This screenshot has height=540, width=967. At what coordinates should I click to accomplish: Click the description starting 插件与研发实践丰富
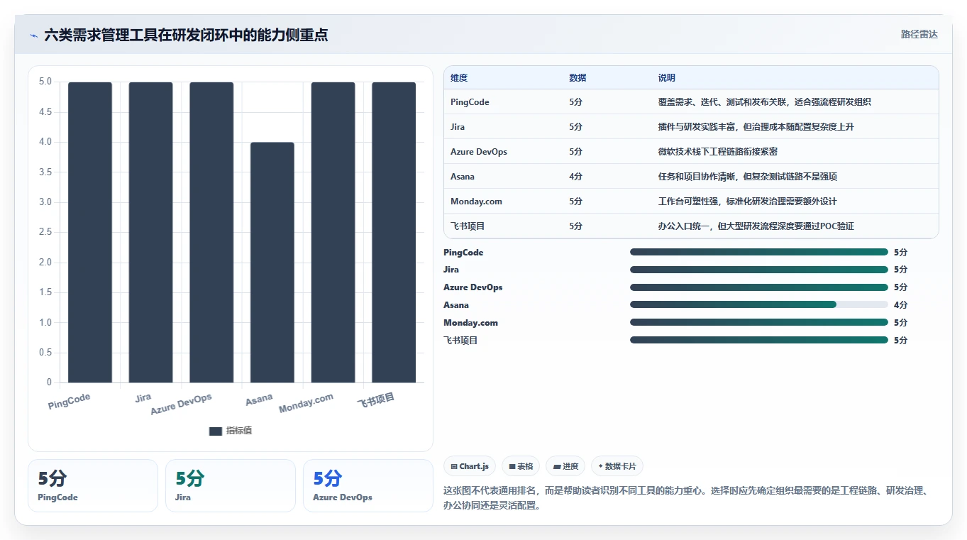pos(756,127)
